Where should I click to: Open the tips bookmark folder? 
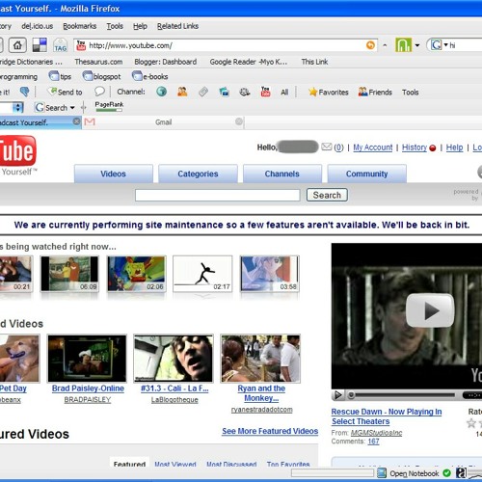pyautogui.click(x=60, y=76)
